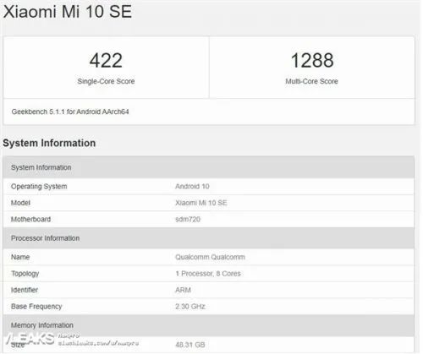423x354 pixels.
Task: Click the bold System Information heading
Action: (49, 143)
